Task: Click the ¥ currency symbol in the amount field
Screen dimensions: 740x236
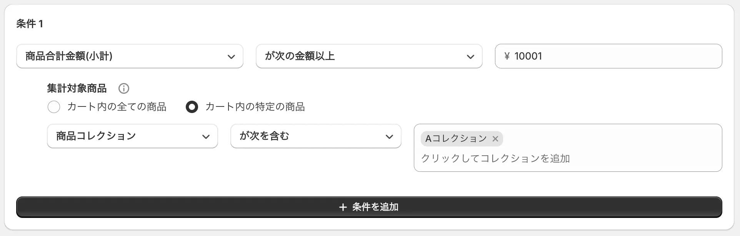Action: [x=507, y=56]
